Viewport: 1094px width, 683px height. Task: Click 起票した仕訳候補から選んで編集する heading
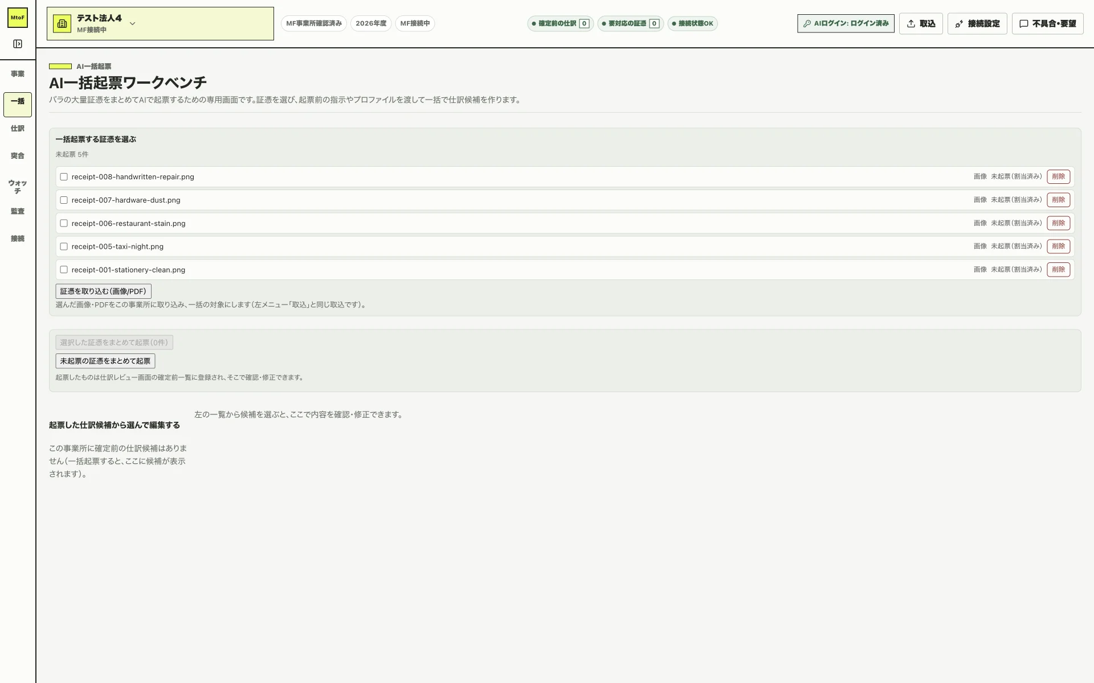[115, 425]
